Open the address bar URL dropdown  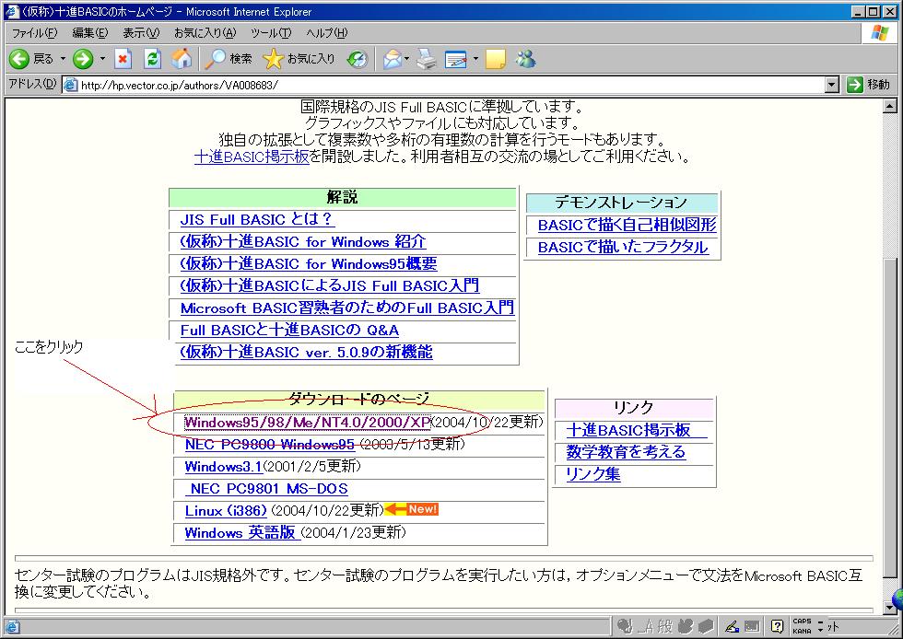(831, 86)
